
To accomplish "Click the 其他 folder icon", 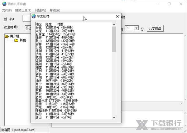I will pos(16,40).
